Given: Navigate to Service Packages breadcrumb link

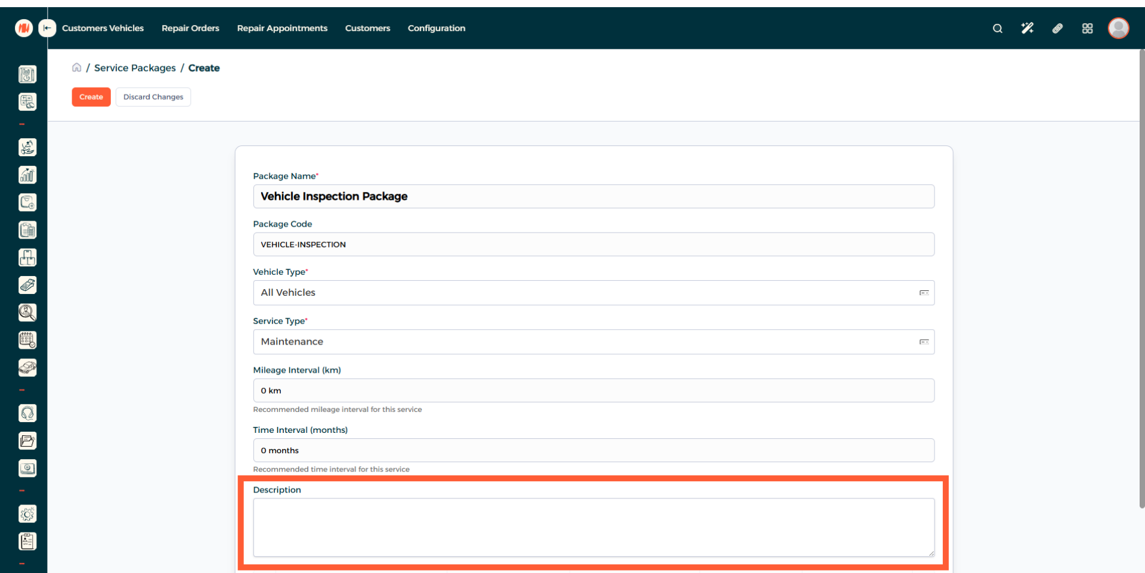Looking at the screenshot, I should (135, 68).
